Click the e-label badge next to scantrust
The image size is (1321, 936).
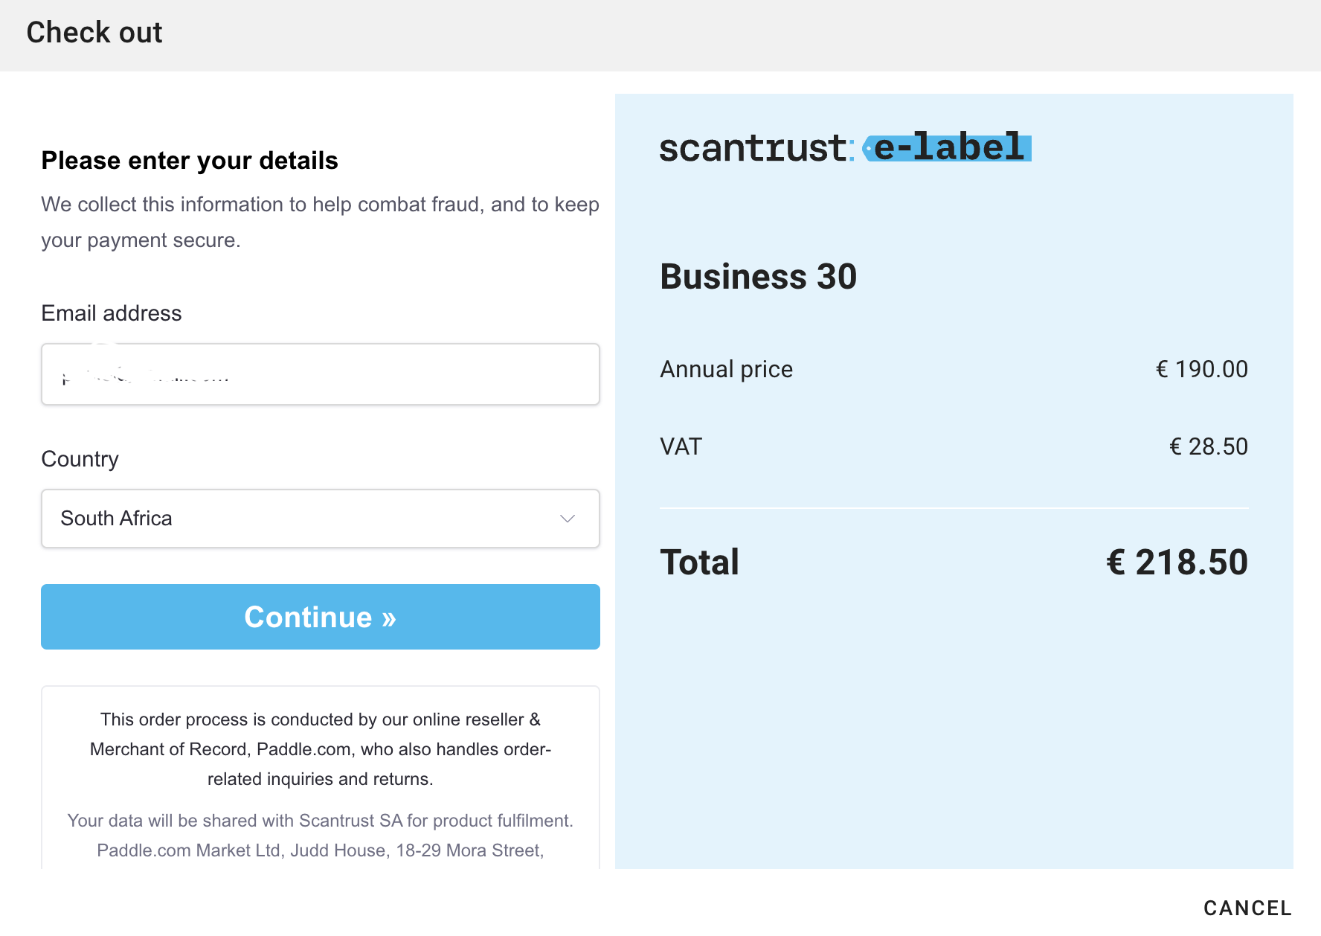947,147
